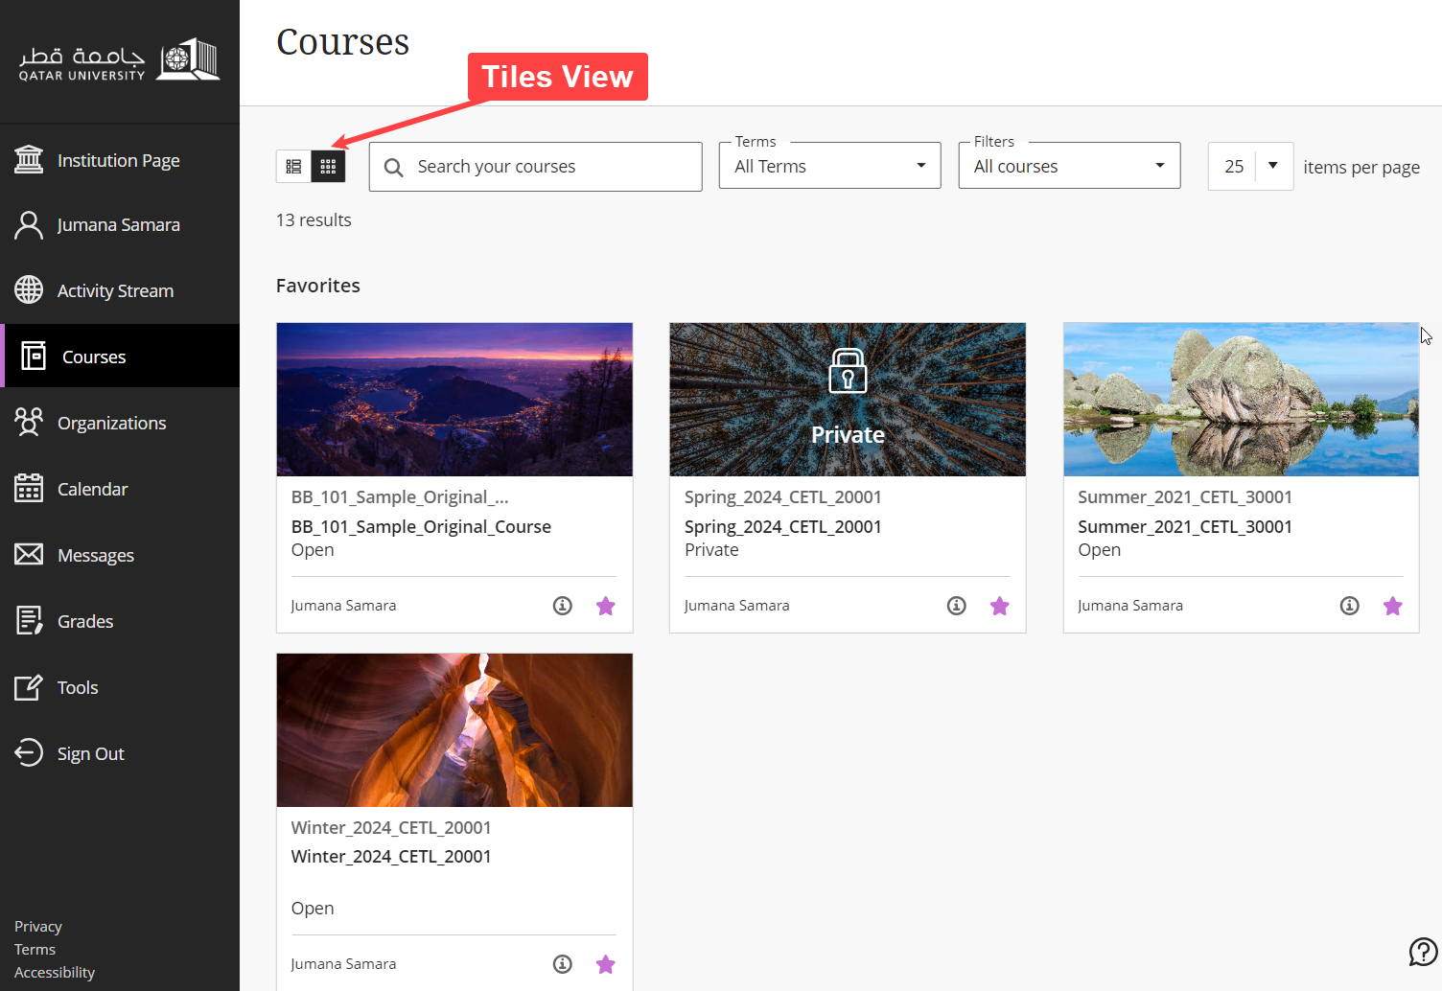
Task: Switch to list view layout
Action: [x=293, y=167]
